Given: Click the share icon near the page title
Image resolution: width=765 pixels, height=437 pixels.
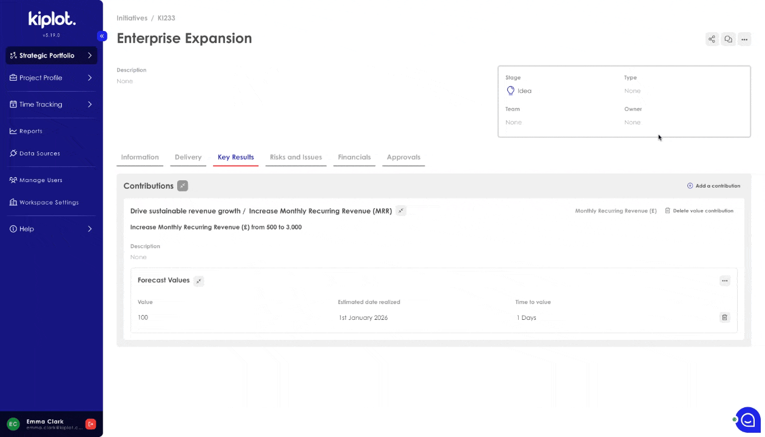Looking at the screenshot, I should 712,39.
